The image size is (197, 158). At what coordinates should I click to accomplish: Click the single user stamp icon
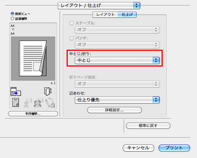pos(28,102)
